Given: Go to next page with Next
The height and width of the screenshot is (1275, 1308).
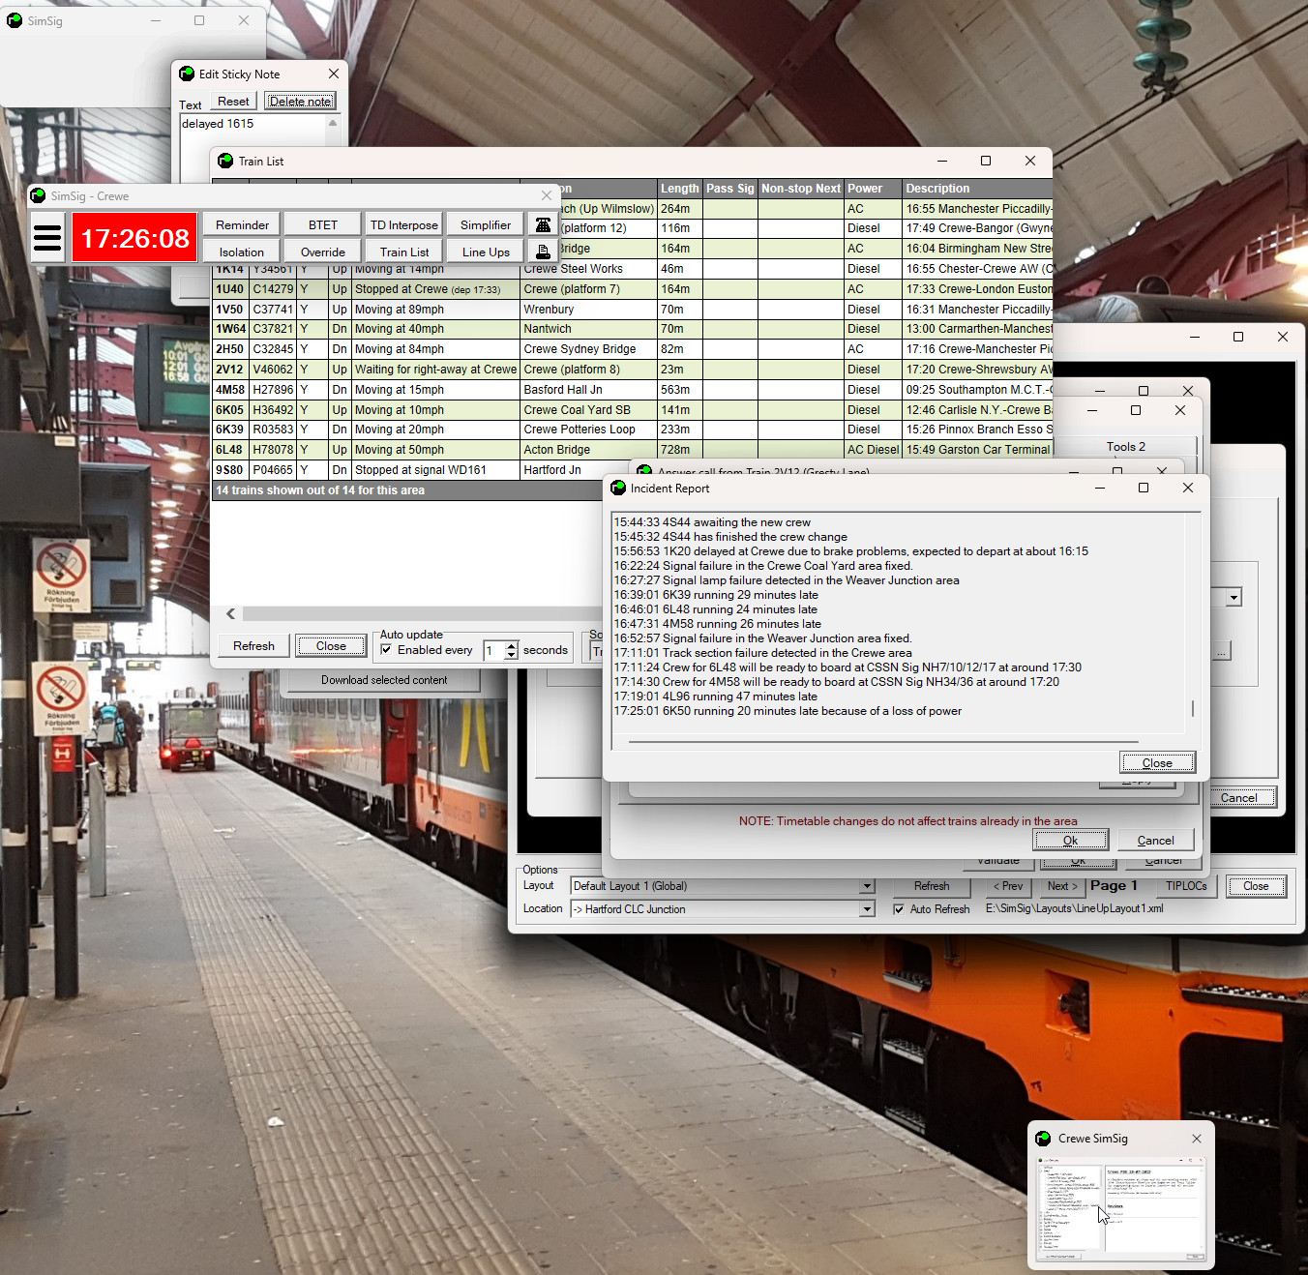Looking at the screenshot, I should coord(1061,886).
